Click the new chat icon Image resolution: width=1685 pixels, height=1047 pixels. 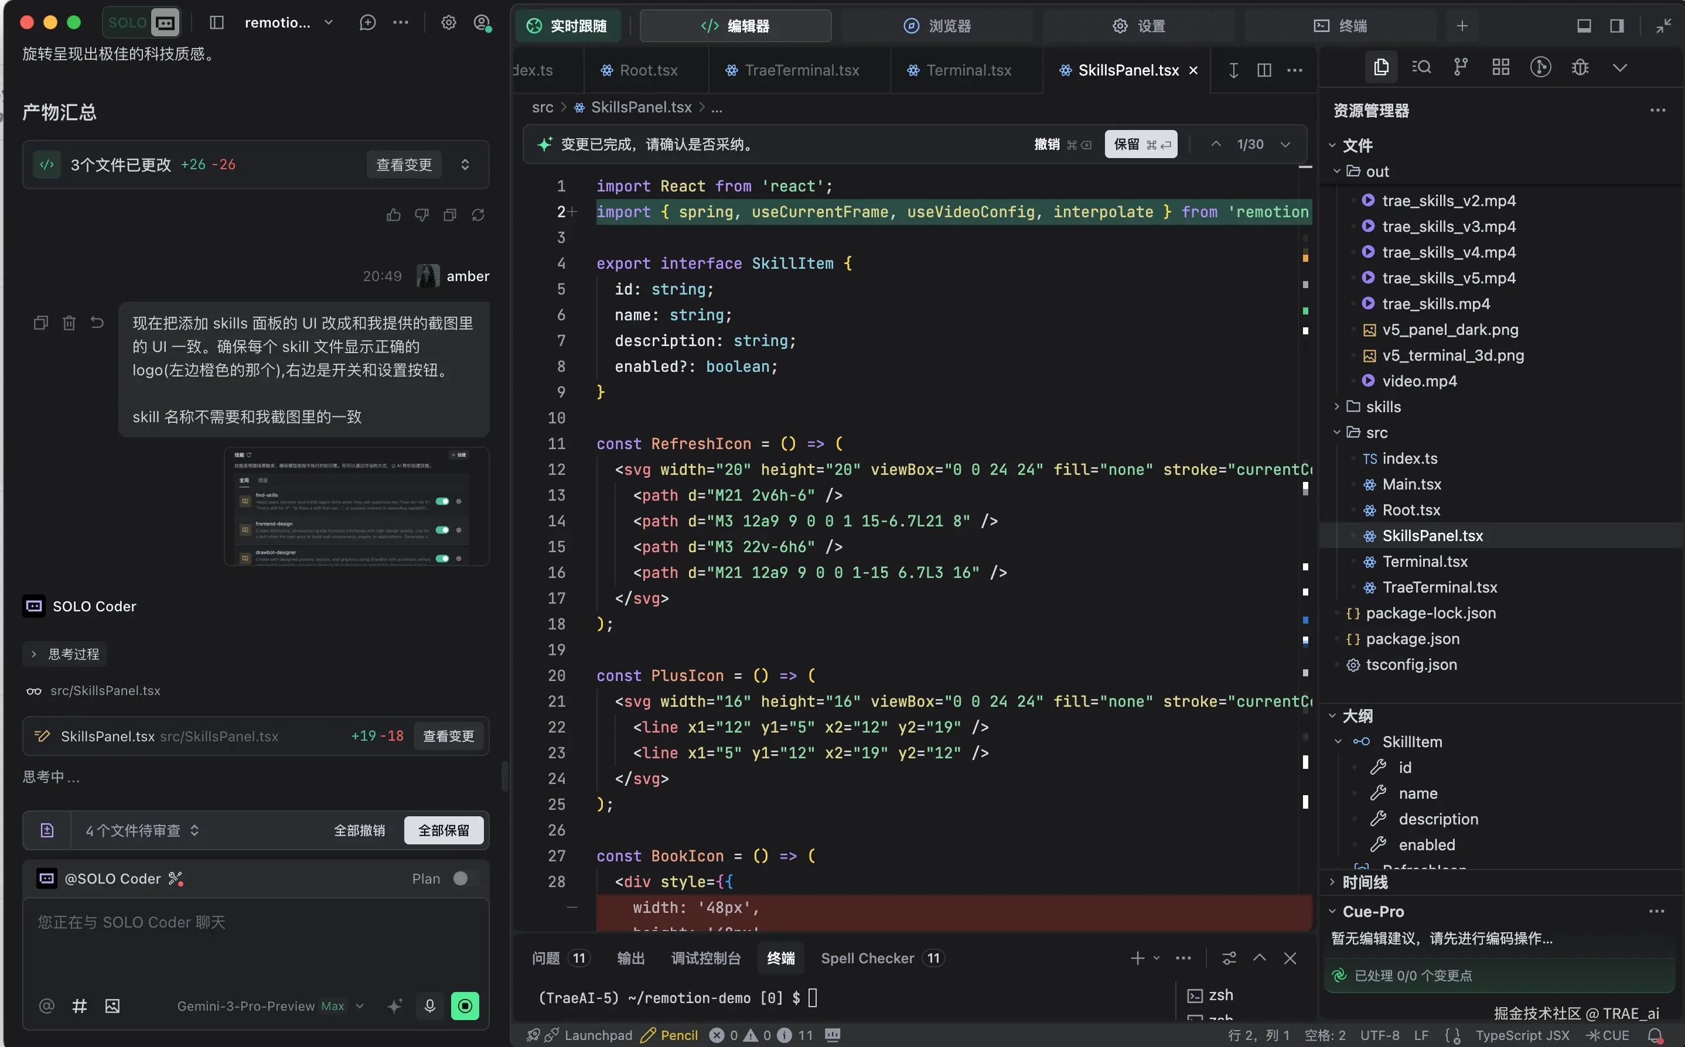[367, 23]
